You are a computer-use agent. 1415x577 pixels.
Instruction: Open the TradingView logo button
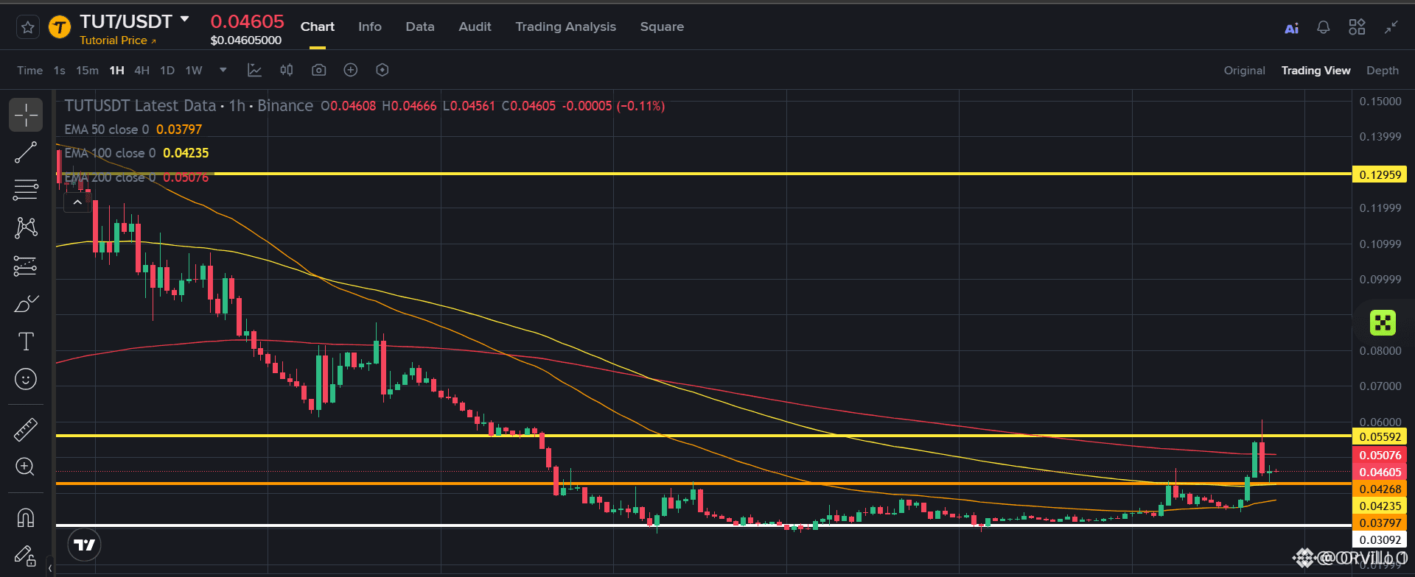pyautogui.click(x=84, y=545)
